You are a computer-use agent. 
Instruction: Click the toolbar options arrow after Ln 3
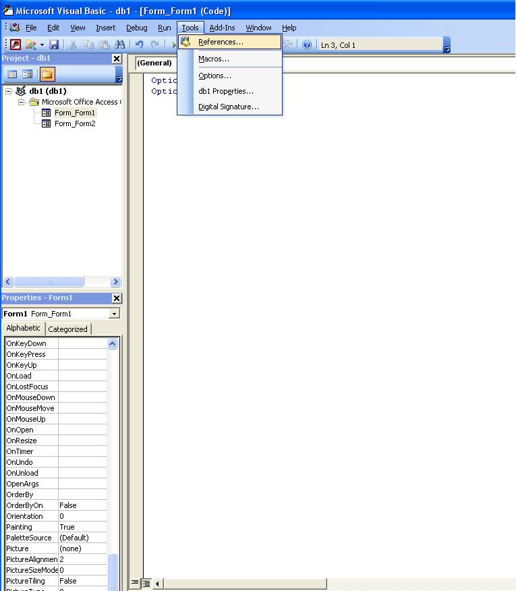tap(447, 45)
